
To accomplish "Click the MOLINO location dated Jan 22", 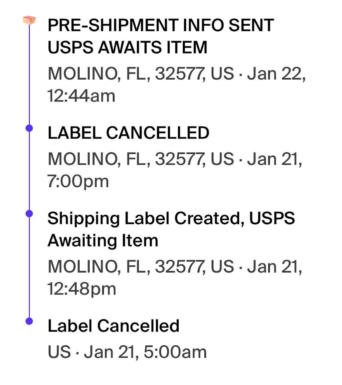I will 176,74.
